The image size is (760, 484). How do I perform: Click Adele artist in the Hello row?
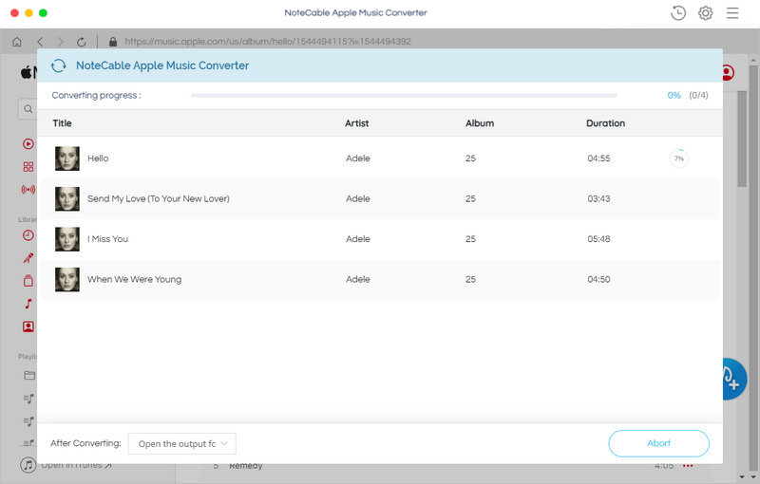coord(358,158)
